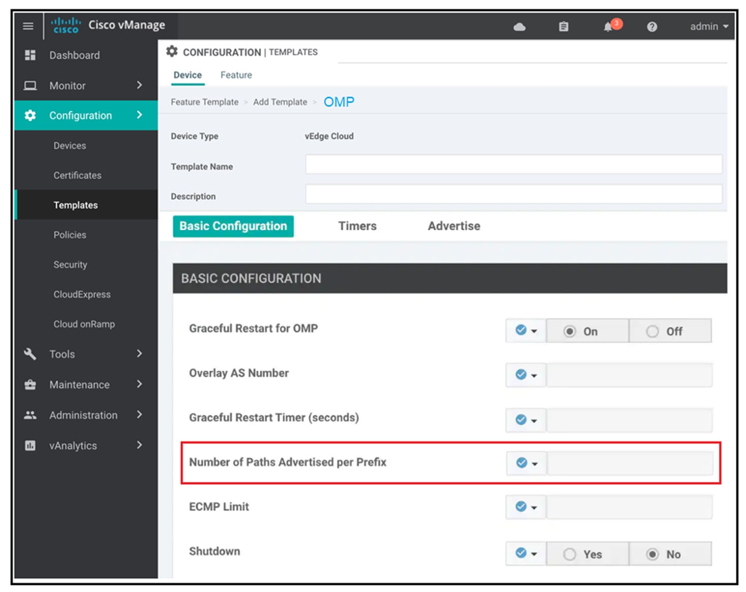Click the Overlay AS Number input
Viewport: 746px width, 592px height.
click(629, 375)
